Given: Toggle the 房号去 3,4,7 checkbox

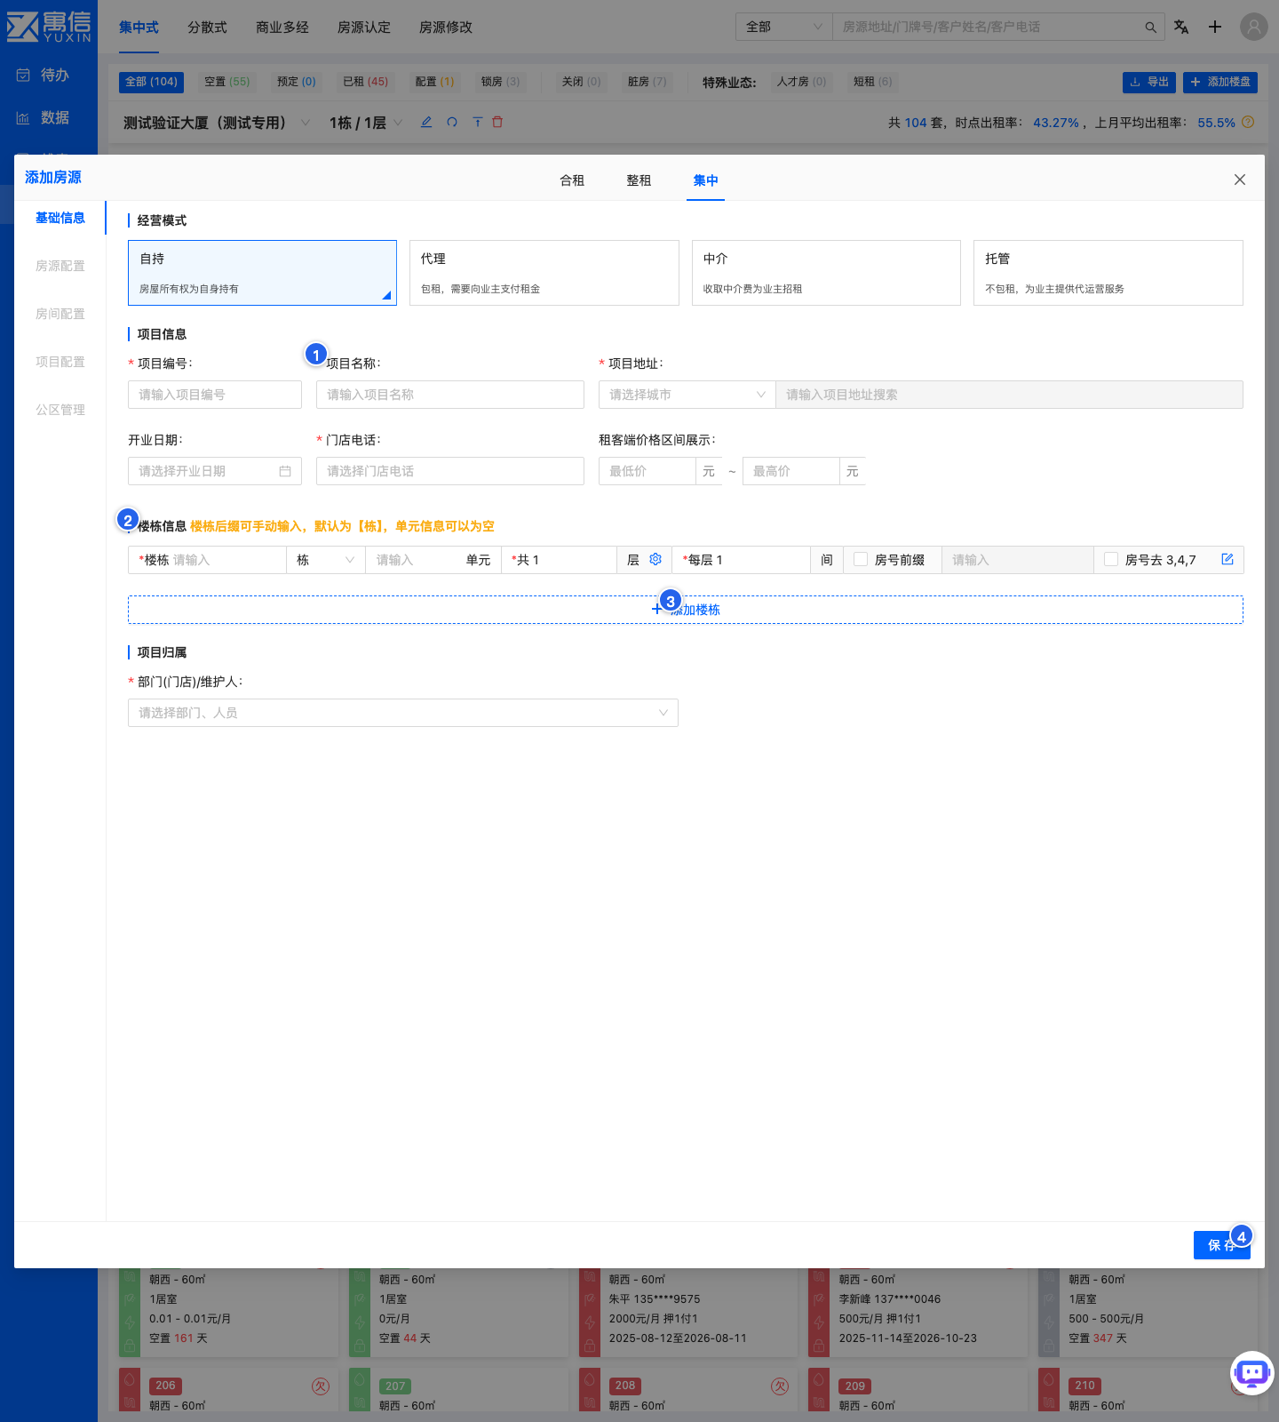Looking at the screenshot, I should click(1111, 559).
